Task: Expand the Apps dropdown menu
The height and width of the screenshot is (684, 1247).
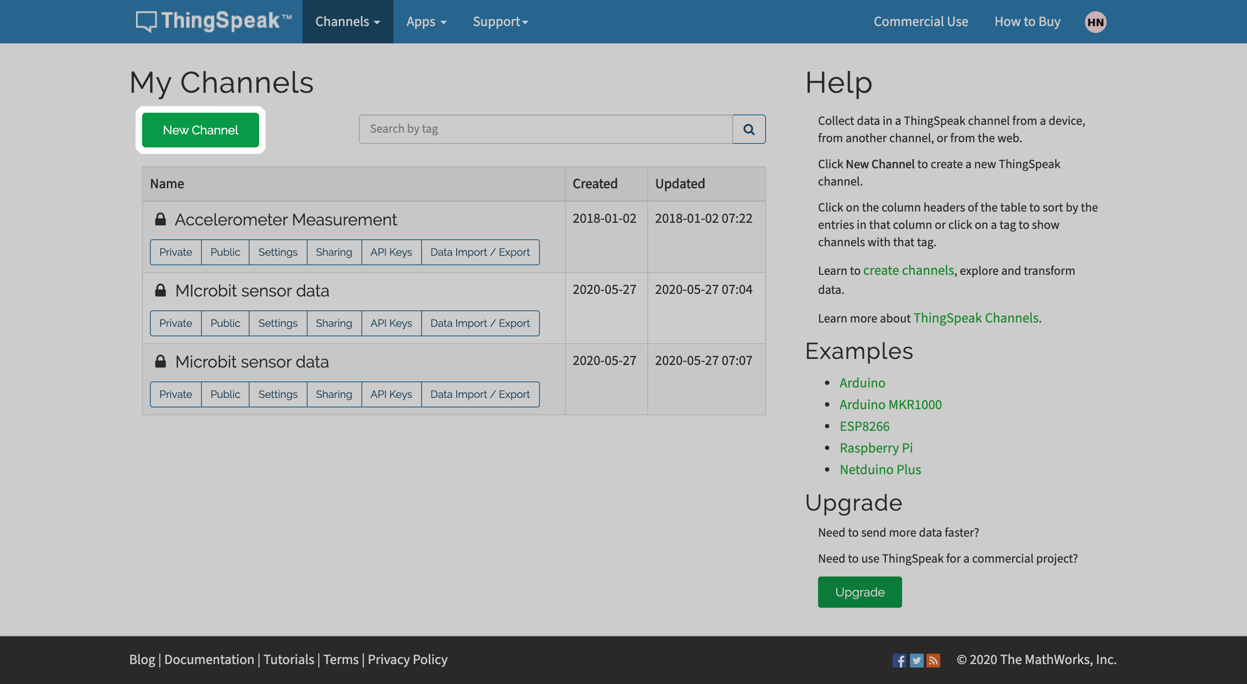Action: coord(426,22)
